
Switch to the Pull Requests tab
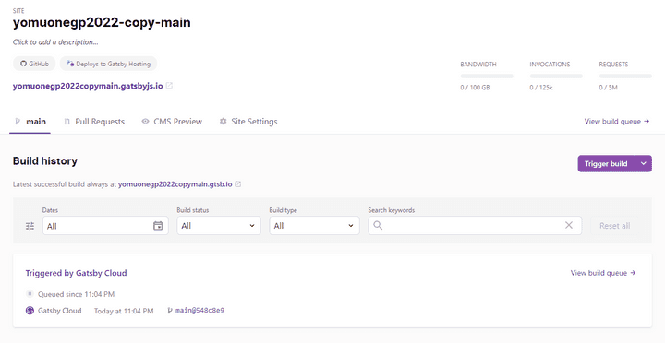[x=94, y=122]
